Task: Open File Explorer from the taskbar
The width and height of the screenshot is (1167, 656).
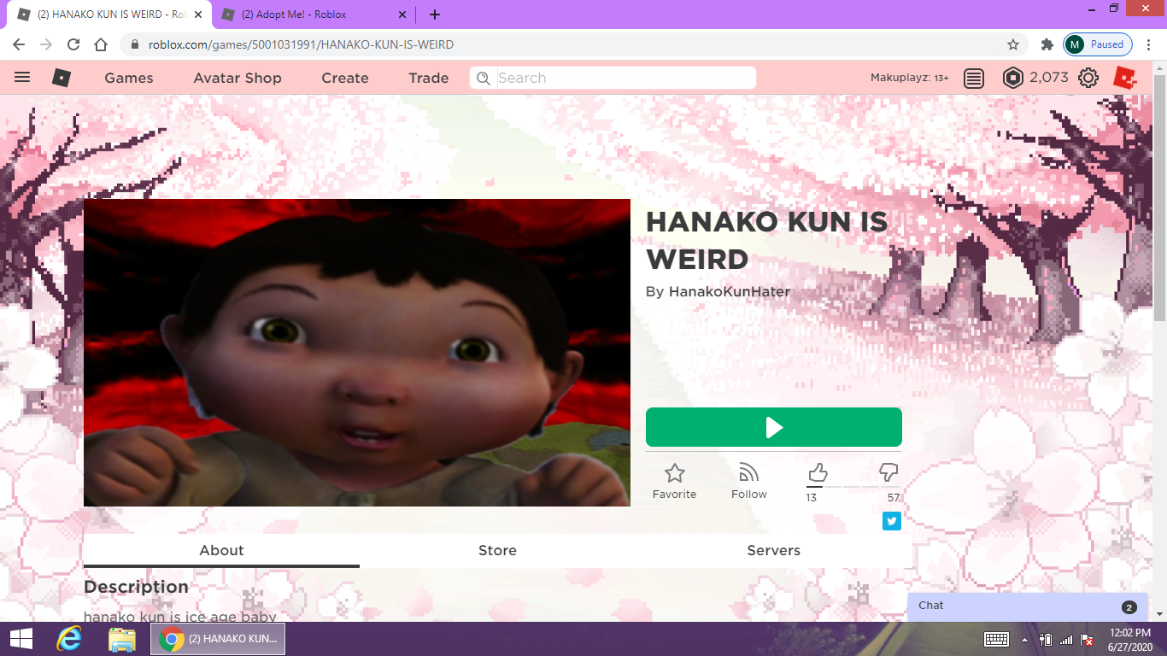Action: point(122,639)
